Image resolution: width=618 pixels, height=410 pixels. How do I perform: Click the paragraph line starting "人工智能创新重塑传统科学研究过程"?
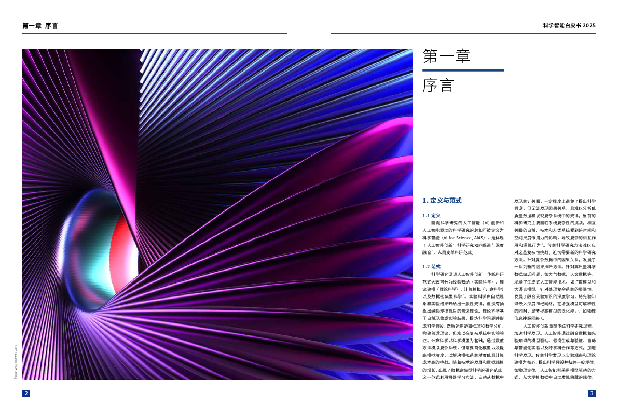[x=558, y=326]
